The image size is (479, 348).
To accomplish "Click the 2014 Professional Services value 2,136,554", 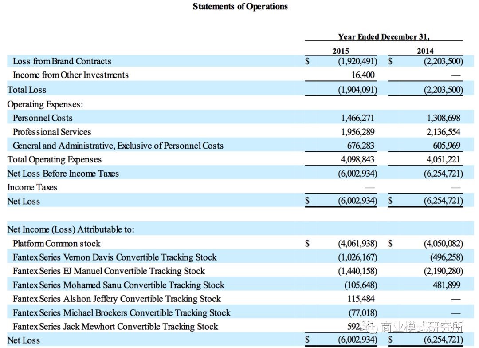I will coord(444,132).
